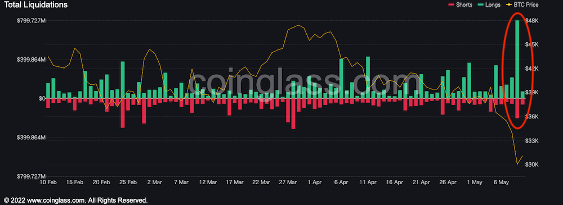This screenshot has width=563, height=205.
Task: Click the 27 Mar date label
Action: [287, 183]
